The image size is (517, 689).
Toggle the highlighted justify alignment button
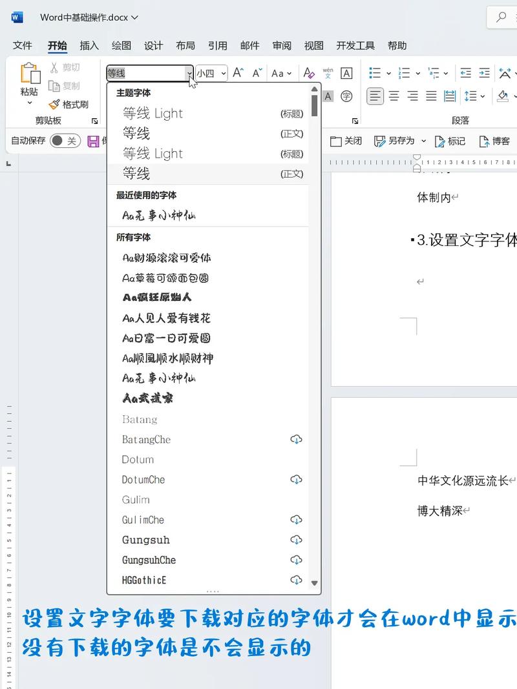point(375,96)
